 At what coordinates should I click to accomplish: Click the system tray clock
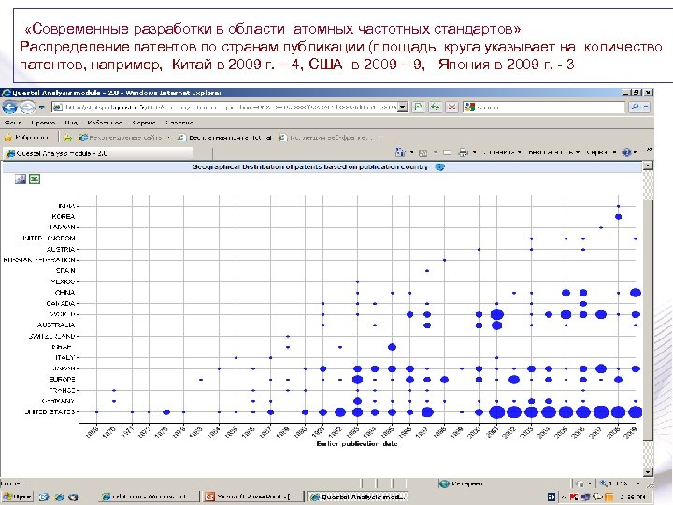point(634,497)
